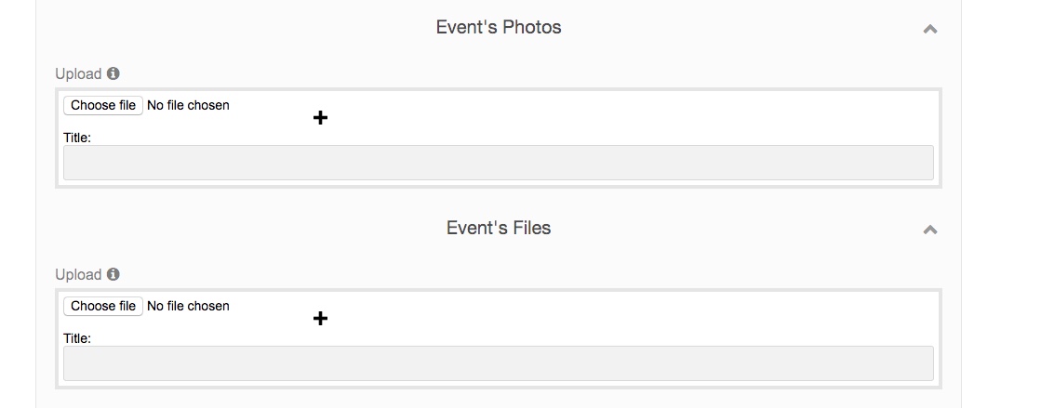
Task: Click the Upload label in Event's Files
Action: (x=78, y=274)
